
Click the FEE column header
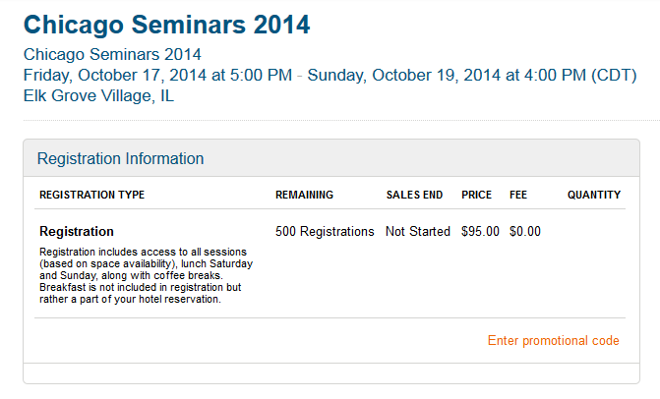[x=518, y=195]
